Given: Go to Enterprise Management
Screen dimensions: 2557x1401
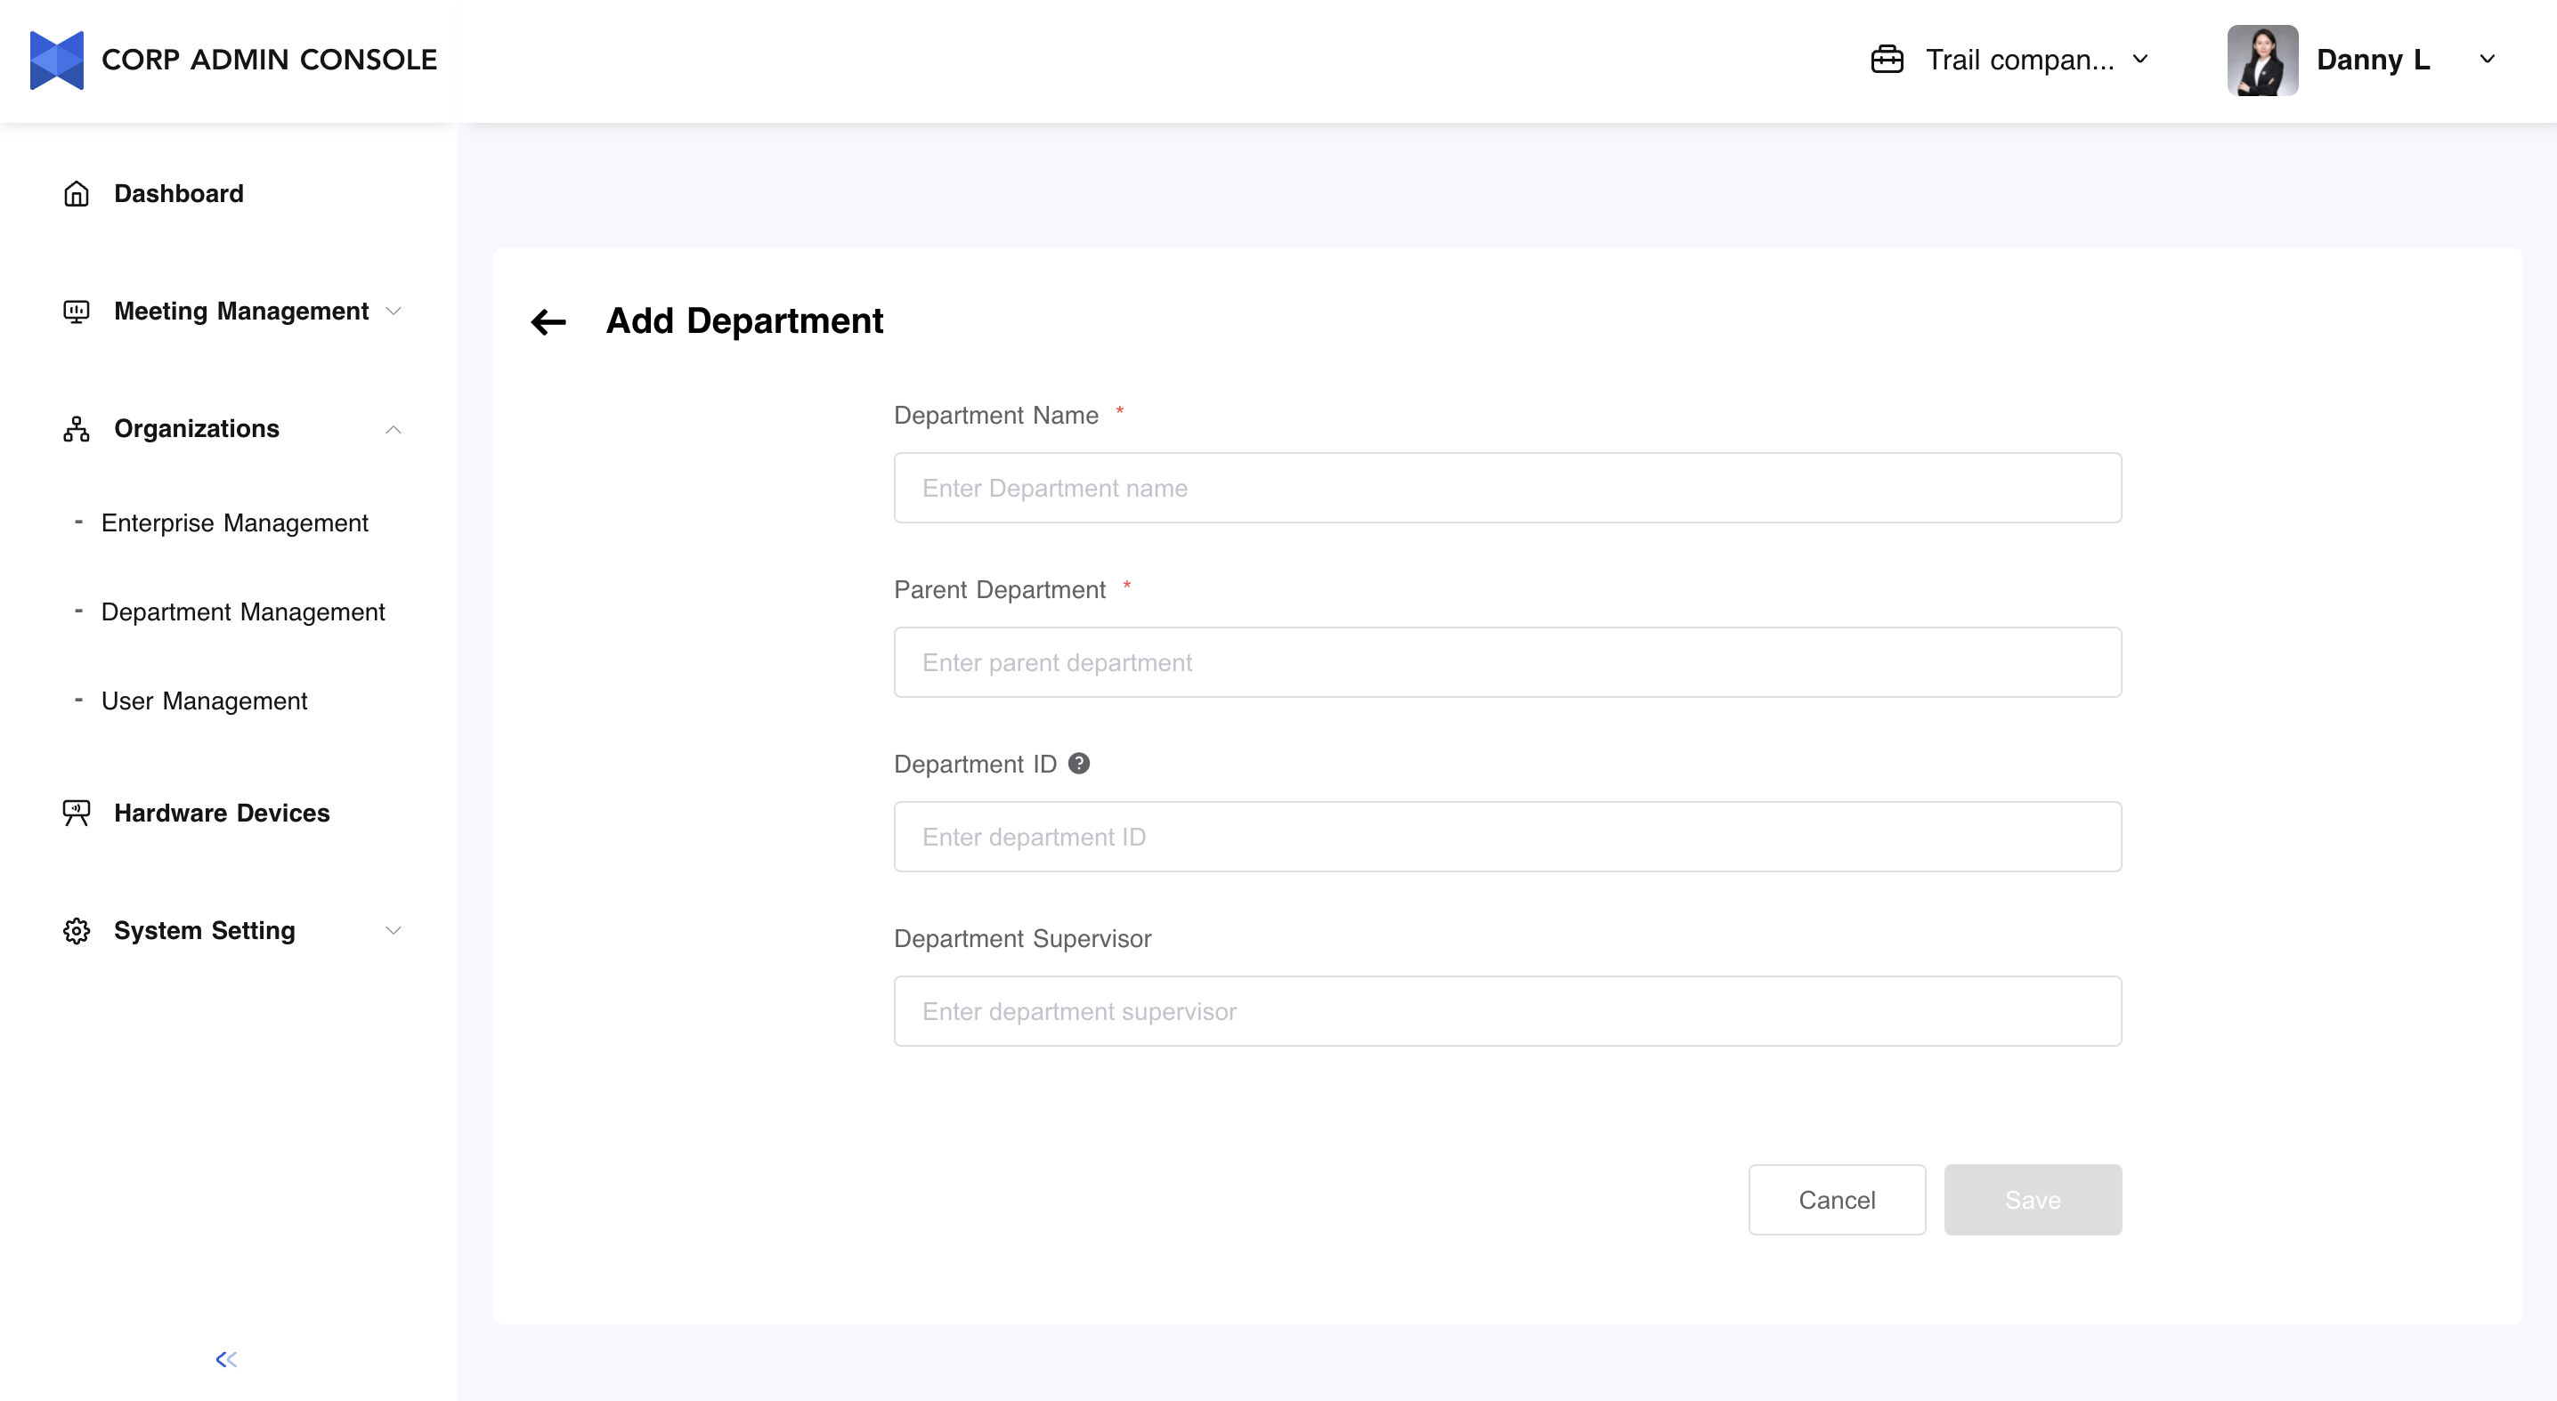Looking at the screenshot, I should point(234,522).
